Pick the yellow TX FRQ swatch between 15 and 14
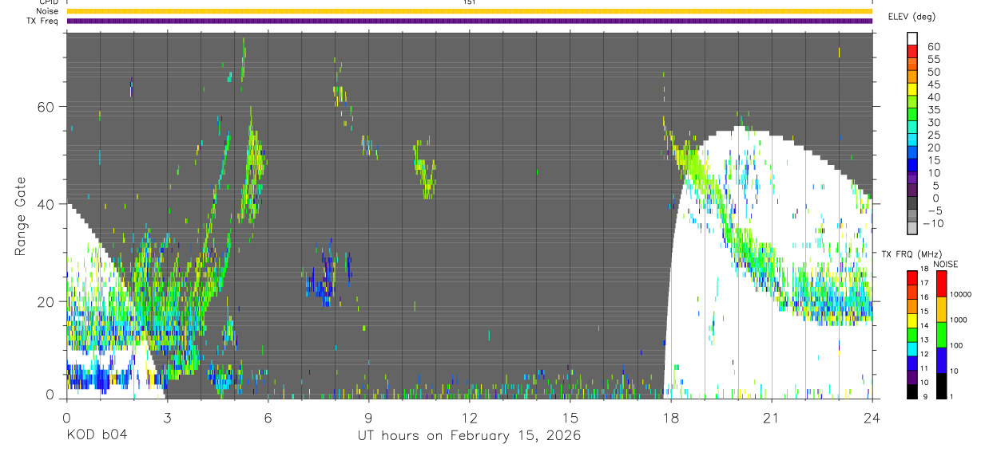This screenshot has width=981, height=452. (x=911, y=320)
